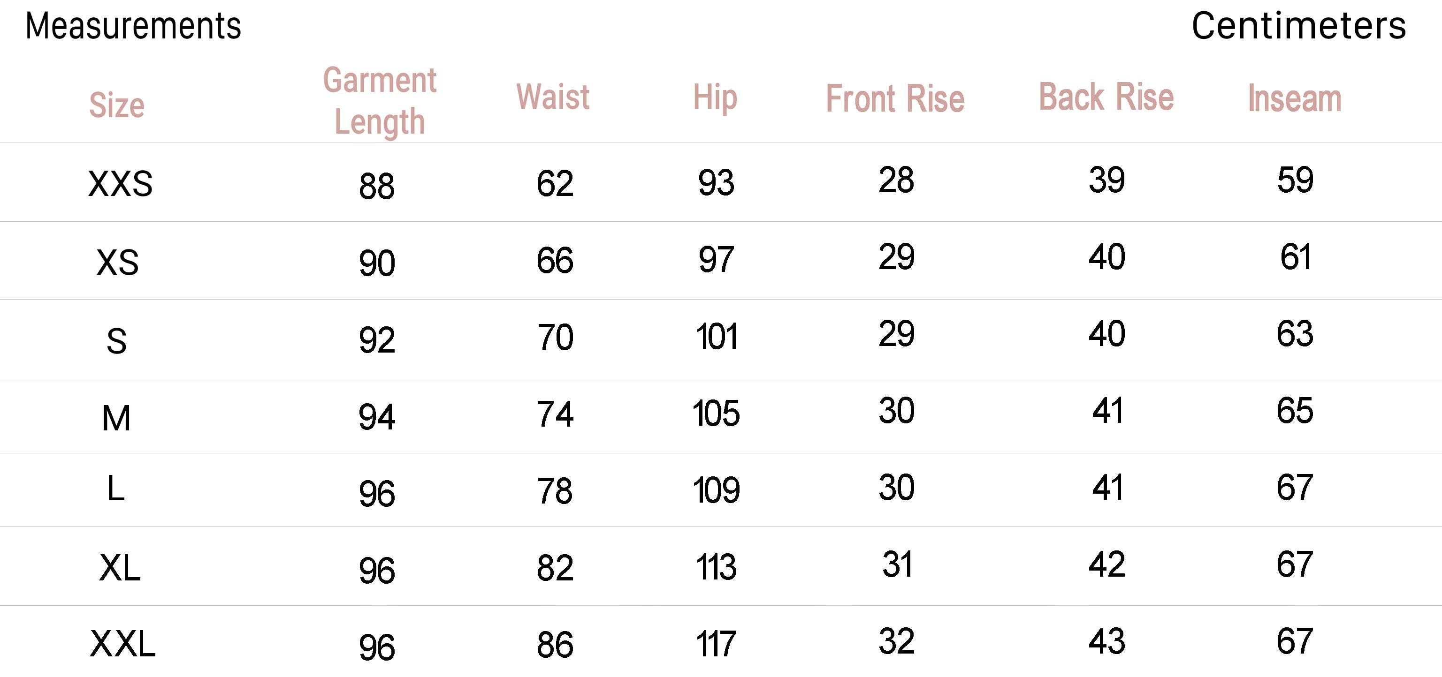Select the M size row label
Screen dimensions: 1442x677
pyautogui.click(x=116, y=418)
